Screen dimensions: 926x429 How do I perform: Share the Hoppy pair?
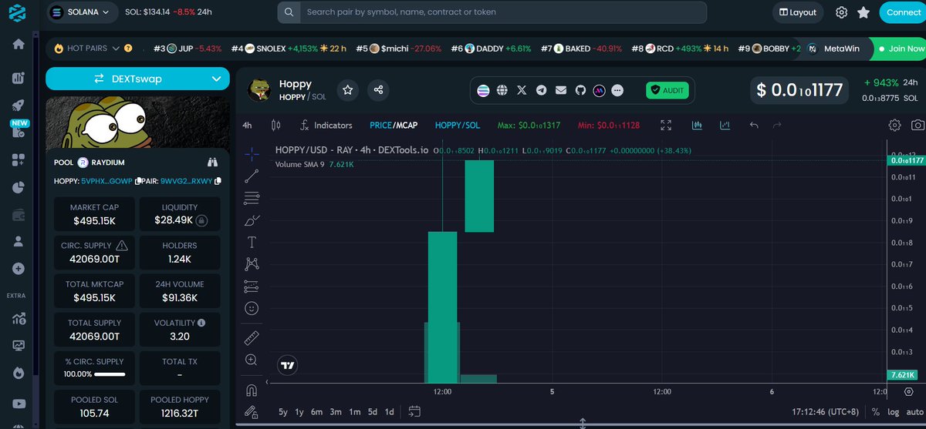click(x=378, y=90)
